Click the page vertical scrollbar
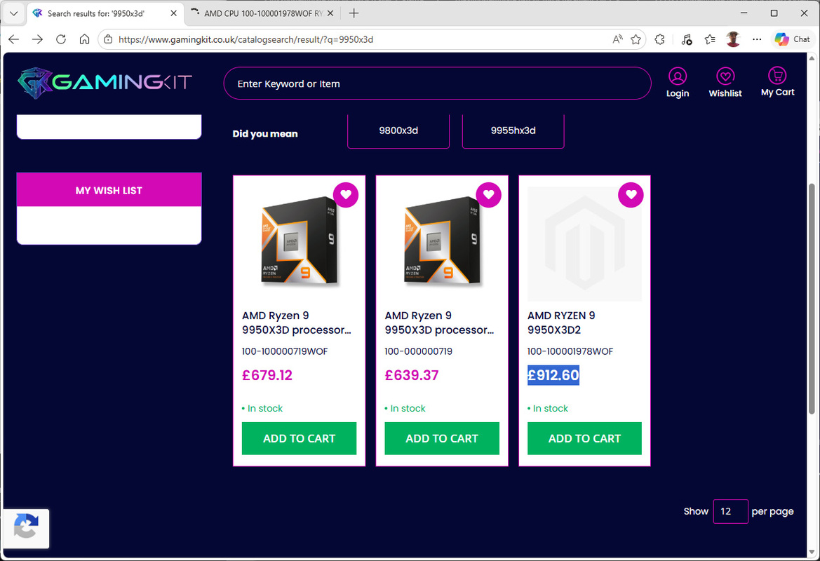This screenshot has height=561, width=820. 812,280
